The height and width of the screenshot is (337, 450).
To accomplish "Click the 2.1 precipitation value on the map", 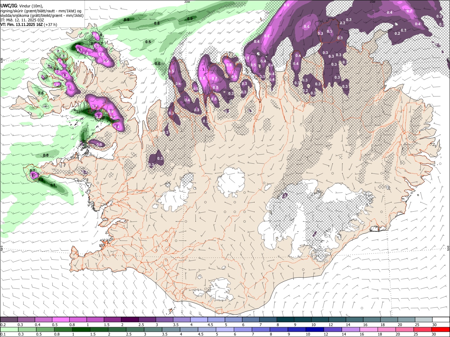I will click(79, 50).
